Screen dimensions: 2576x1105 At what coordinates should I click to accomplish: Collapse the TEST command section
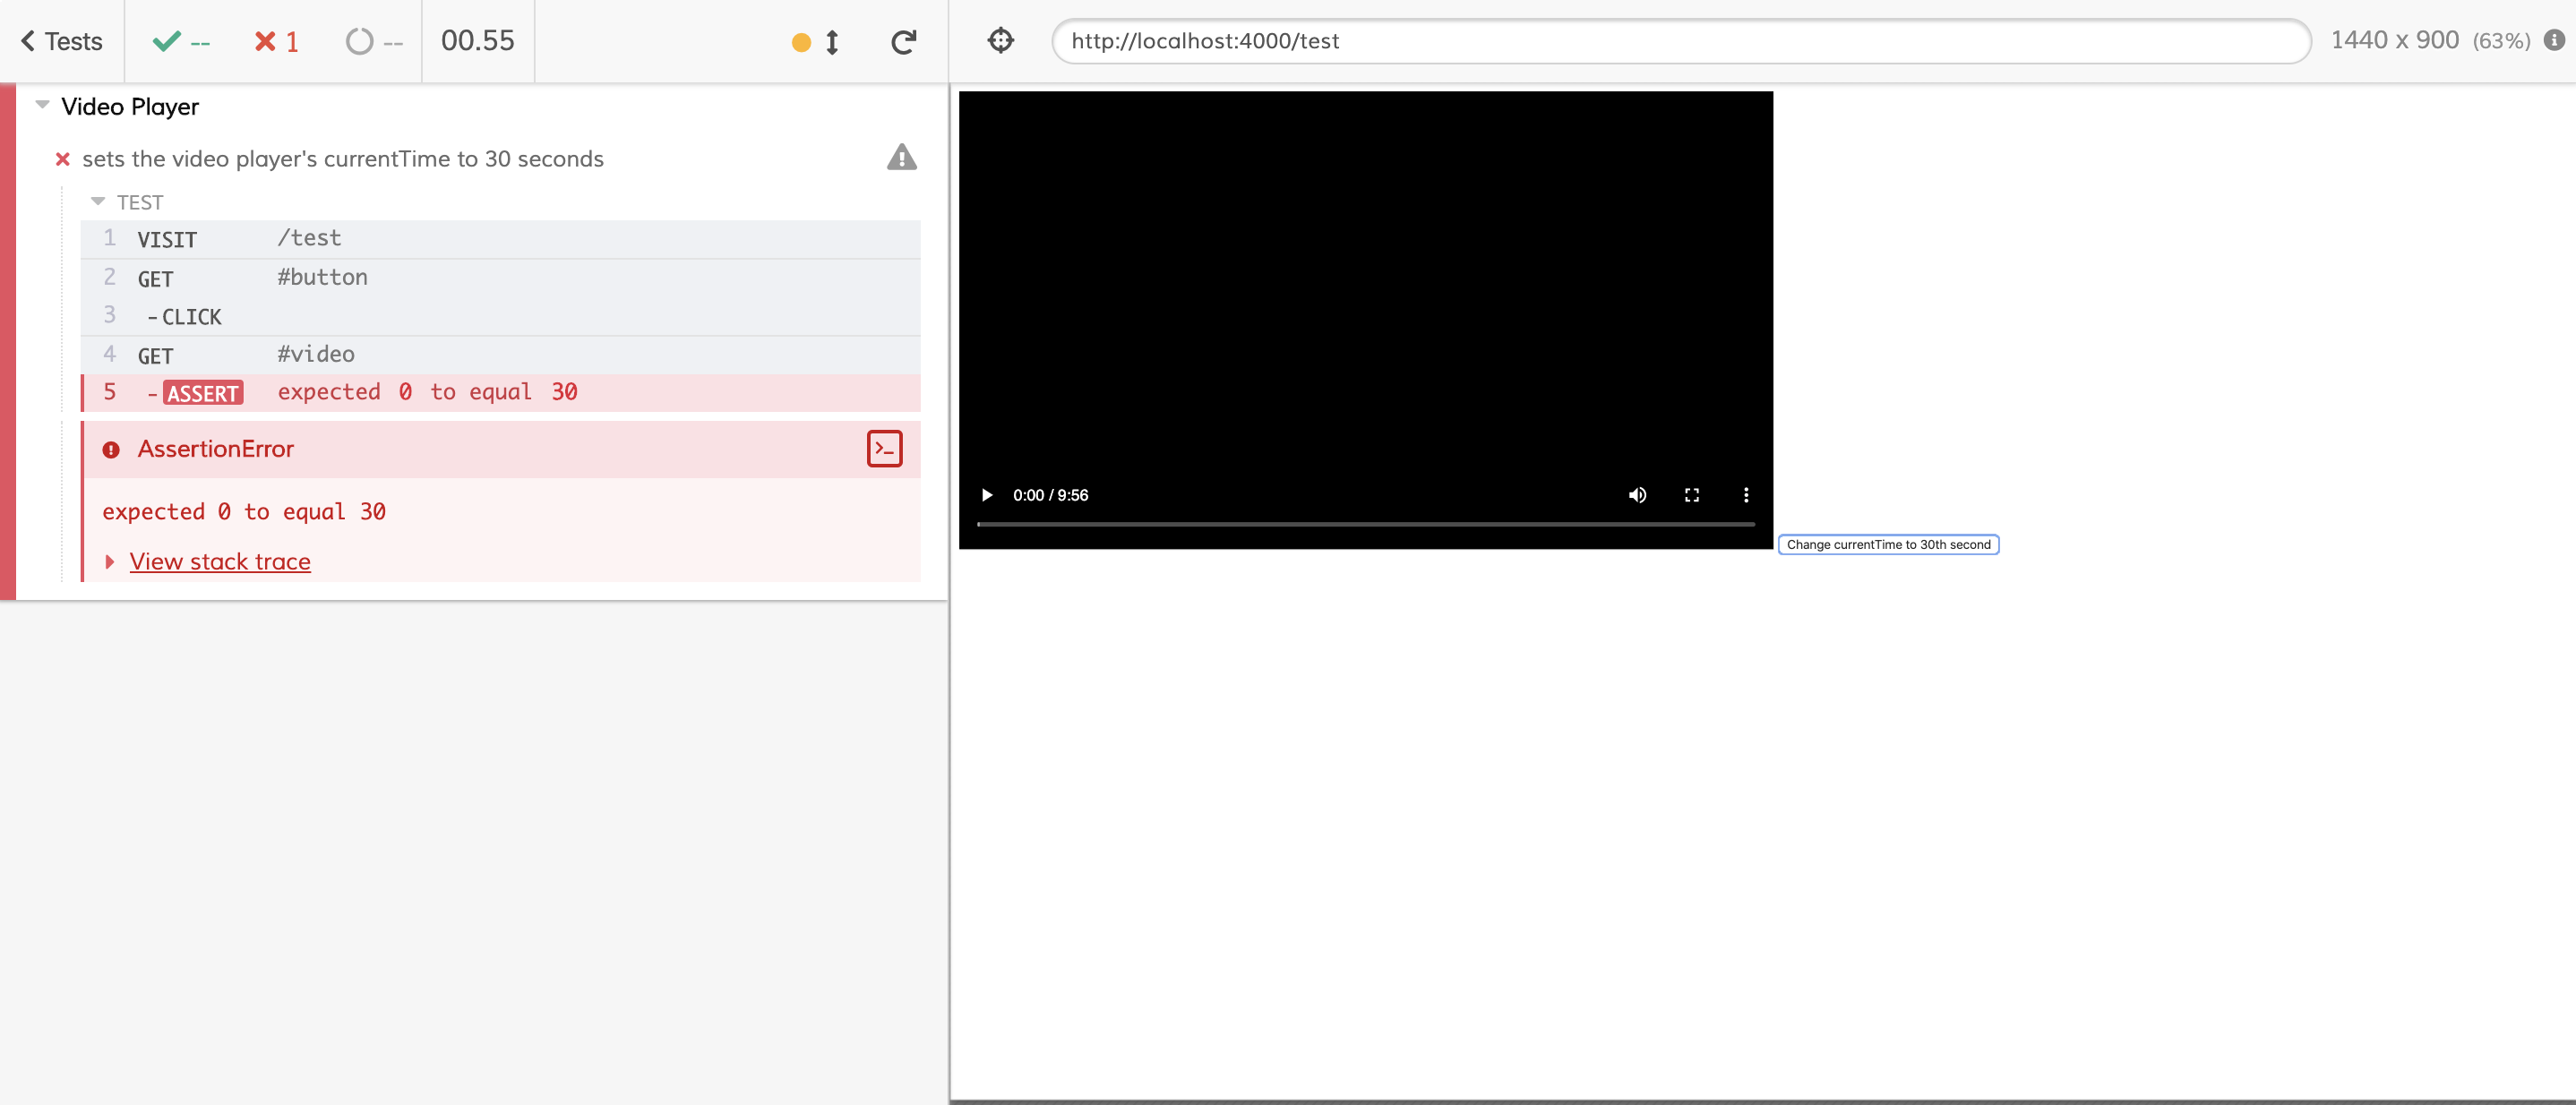[97, 201]
